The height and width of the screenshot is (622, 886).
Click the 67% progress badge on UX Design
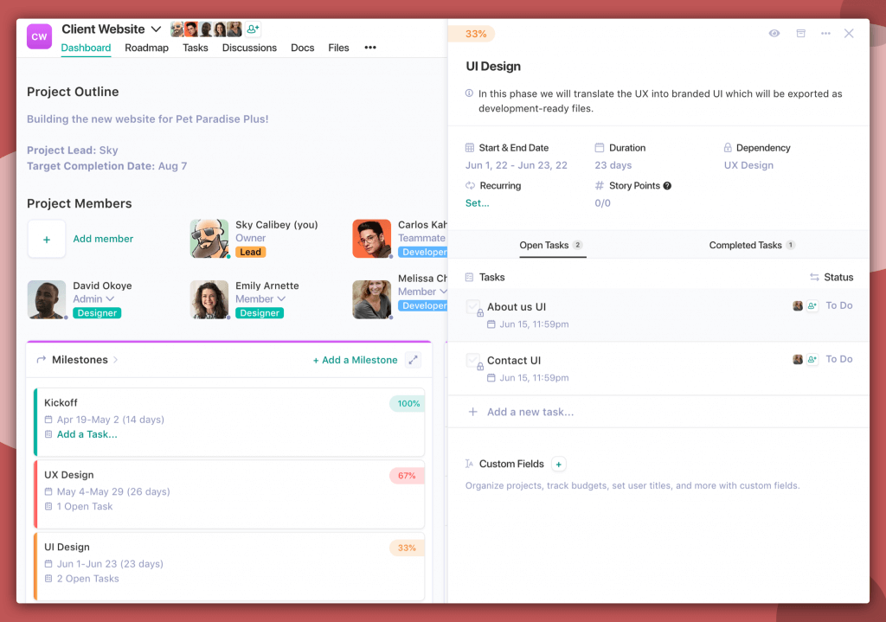407,476
